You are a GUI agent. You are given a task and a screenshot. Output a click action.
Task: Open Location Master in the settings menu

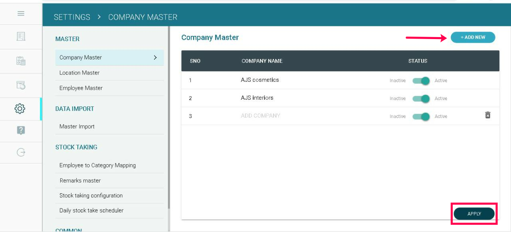click(79, 73)
